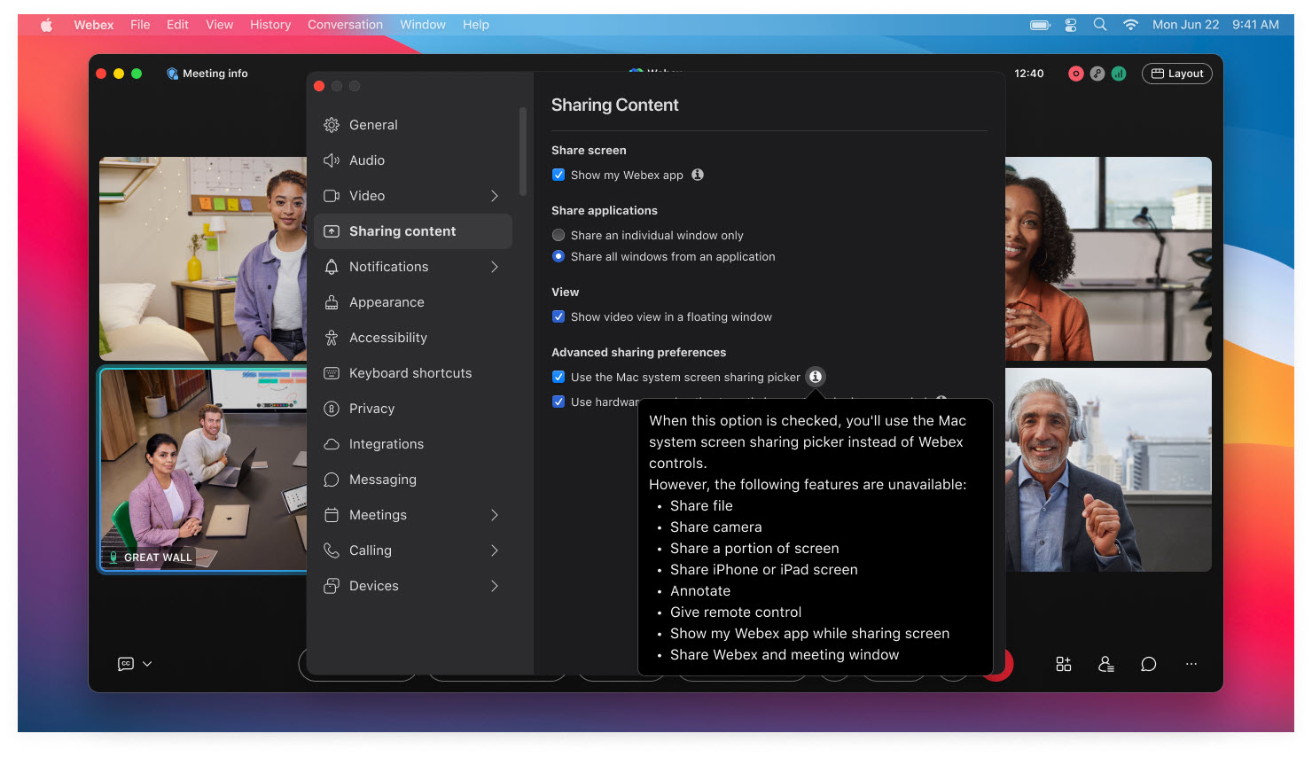Select the man with headphones video
The image size is (1312, 757).
(x=1108, y=470)
